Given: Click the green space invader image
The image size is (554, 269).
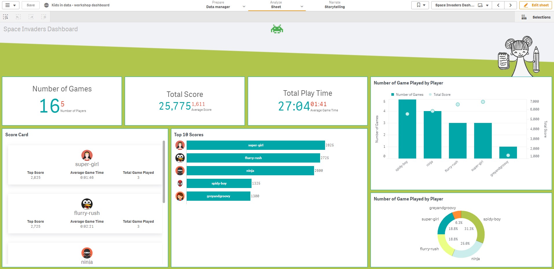Looking at the screenshot, I should [277, 29].
